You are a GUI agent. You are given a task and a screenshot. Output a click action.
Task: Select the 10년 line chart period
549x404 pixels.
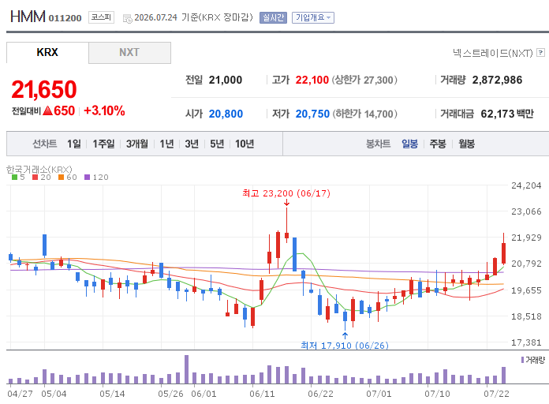[245, 144]
